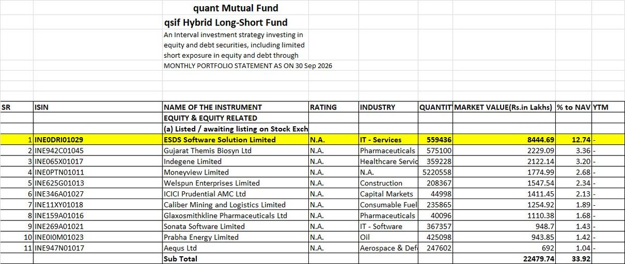This screenshot has height=264, width=625.
Task: Click the 'Moneyview Limited' cell
Action: click(235, 172)
